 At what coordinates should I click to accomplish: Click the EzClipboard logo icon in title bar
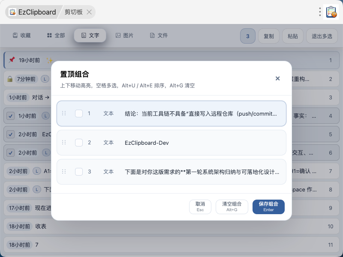12,12
